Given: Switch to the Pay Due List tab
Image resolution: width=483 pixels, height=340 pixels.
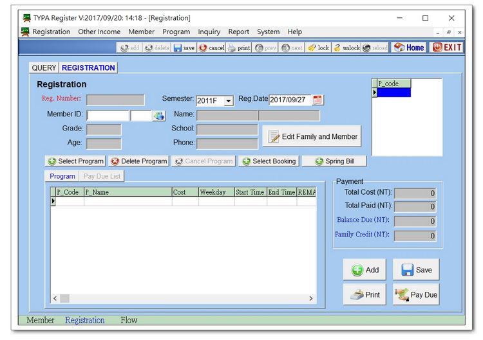Looking at the screenshot, I should click(x=102, y=176).
